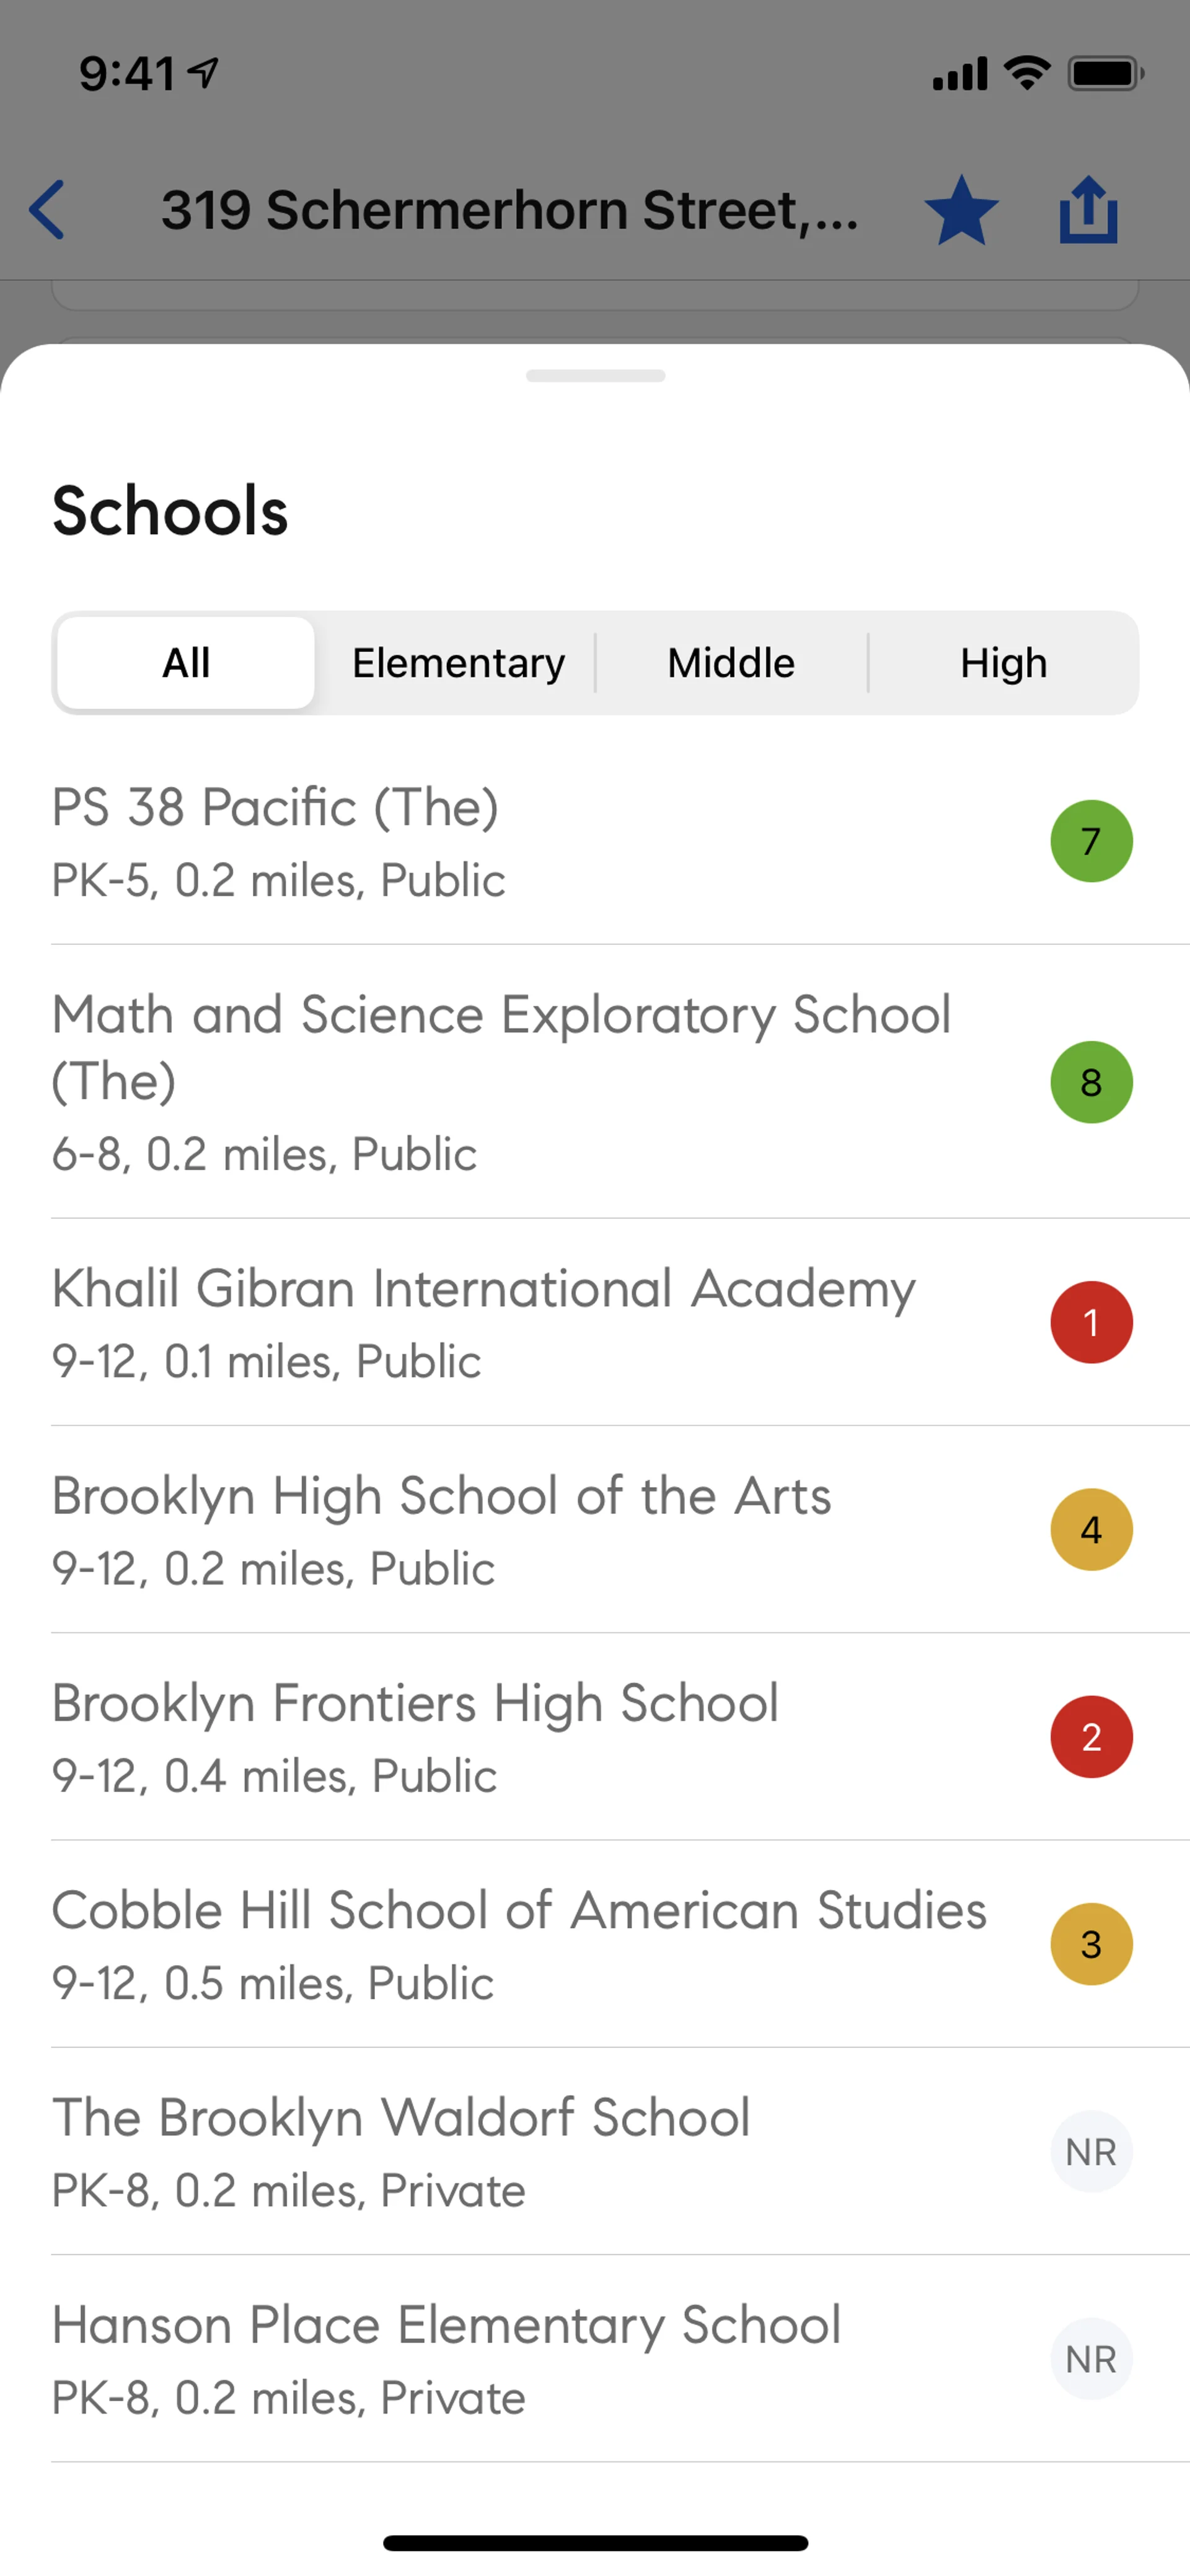The image size is (1190, 2576).
Task: Tap red rating 2 badge
Action: (x=1091, y=1737)
